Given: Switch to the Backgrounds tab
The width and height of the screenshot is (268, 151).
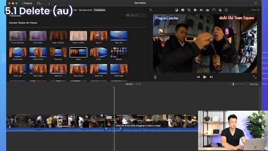Looking at the screenshot, I should click(85, 10).
